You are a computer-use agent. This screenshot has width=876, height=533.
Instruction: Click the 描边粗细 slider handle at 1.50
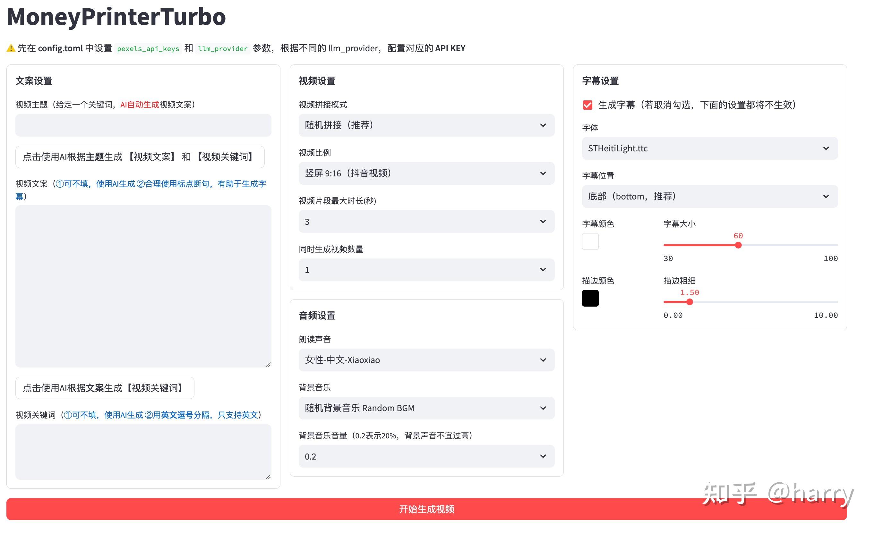(689, 302)
